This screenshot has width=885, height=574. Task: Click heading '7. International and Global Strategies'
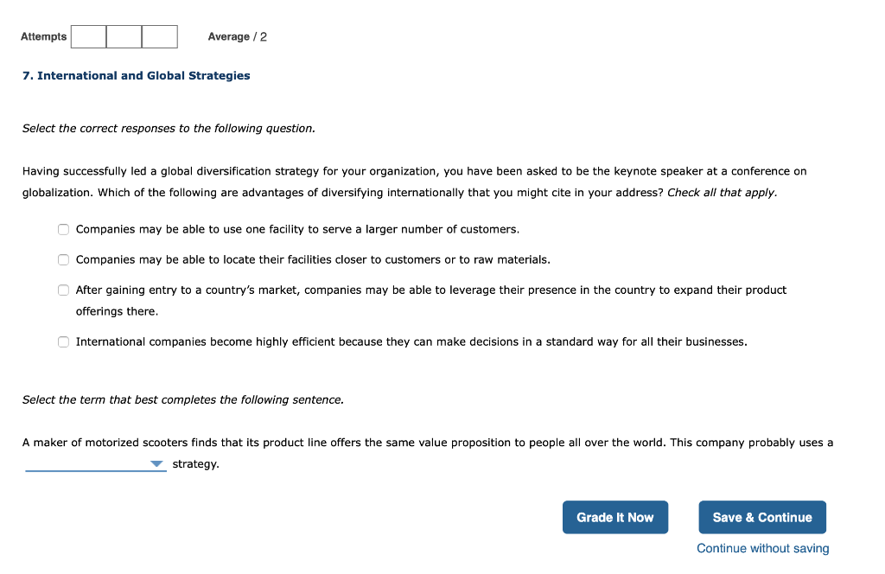point(136,75)
